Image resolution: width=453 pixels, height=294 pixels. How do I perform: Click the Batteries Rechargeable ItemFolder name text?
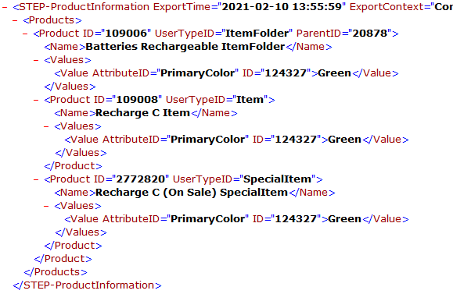coord(185,47)
